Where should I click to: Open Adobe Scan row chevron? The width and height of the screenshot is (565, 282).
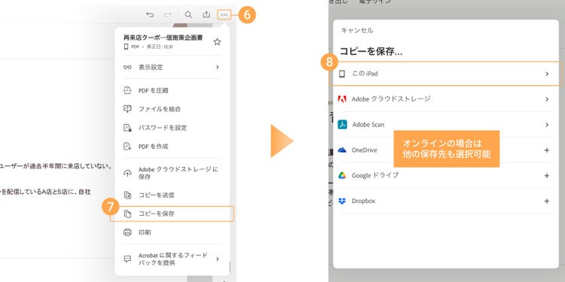[x=547, y=125]
